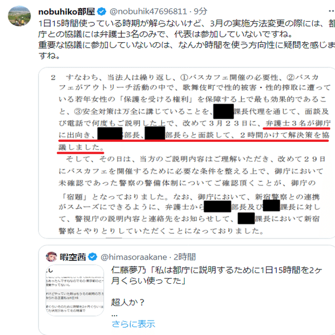This screenshot has height=335, width=335.
Task: Click the red-underlined 弁護士３名 passage
Action: pos(193,135)
